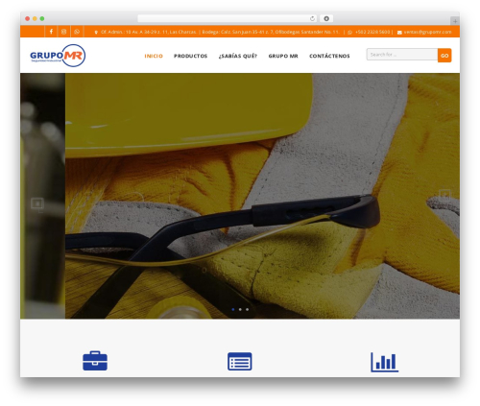Click the briefcase icon below the slider

(95, 361)
